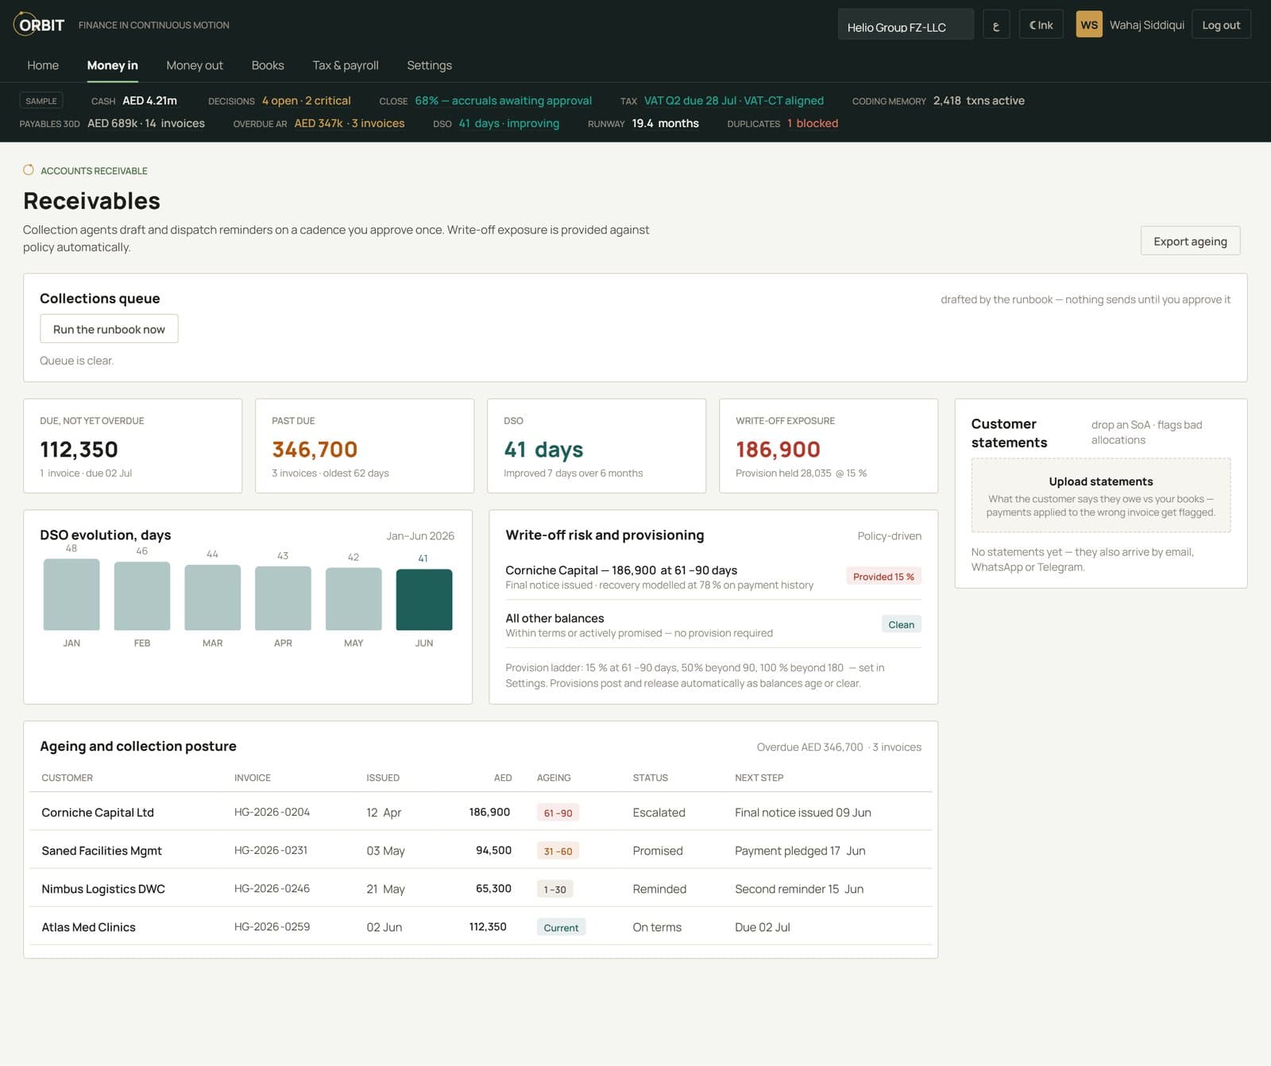Click the Upload statements drop zone
Viewport: 1271px width, 1066px height.
1100,495
